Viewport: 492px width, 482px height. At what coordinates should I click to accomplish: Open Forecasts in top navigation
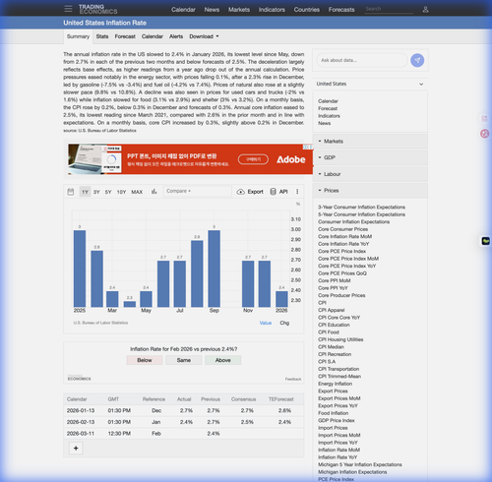tap(341, 10)
